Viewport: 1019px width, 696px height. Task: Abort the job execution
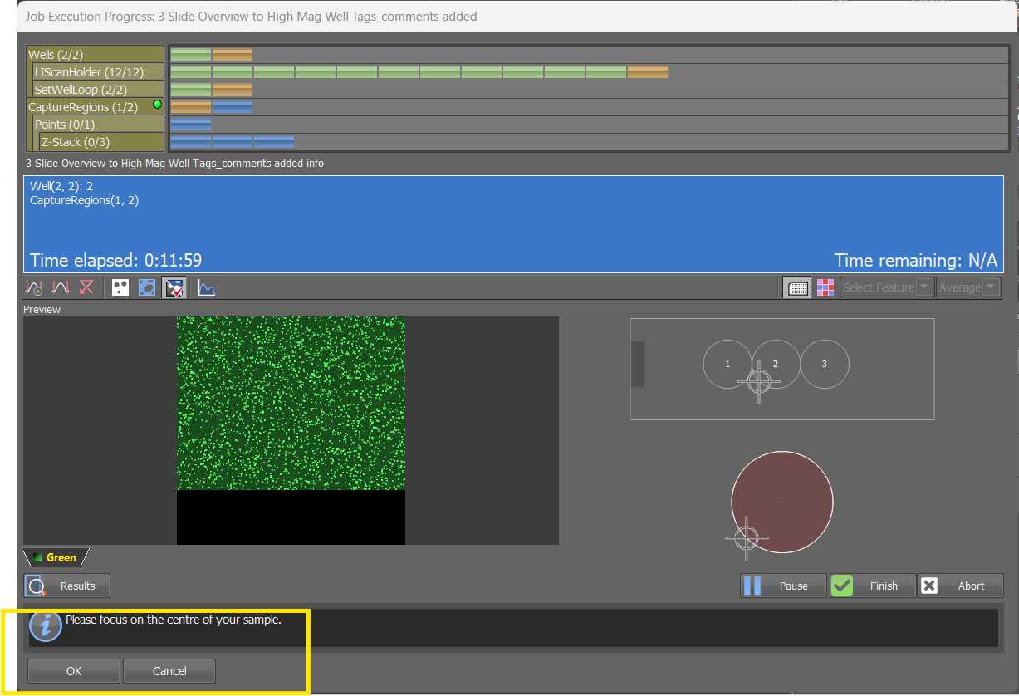[x=961, y=586]
